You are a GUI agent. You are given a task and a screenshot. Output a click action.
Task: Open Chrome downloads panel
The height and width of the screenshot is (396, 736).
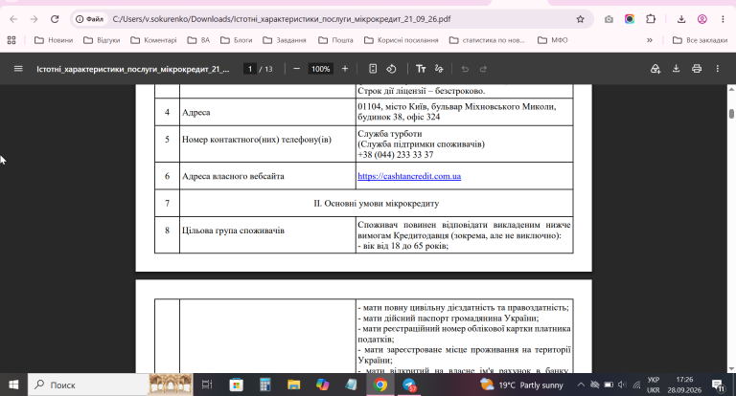tap(681, 19)
